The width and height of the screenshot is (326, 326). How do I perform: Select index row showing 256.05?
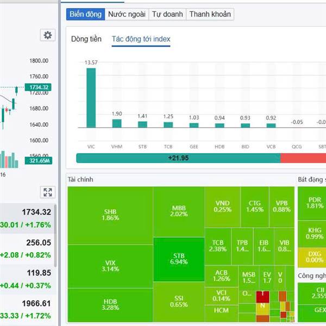click(27, 249)
